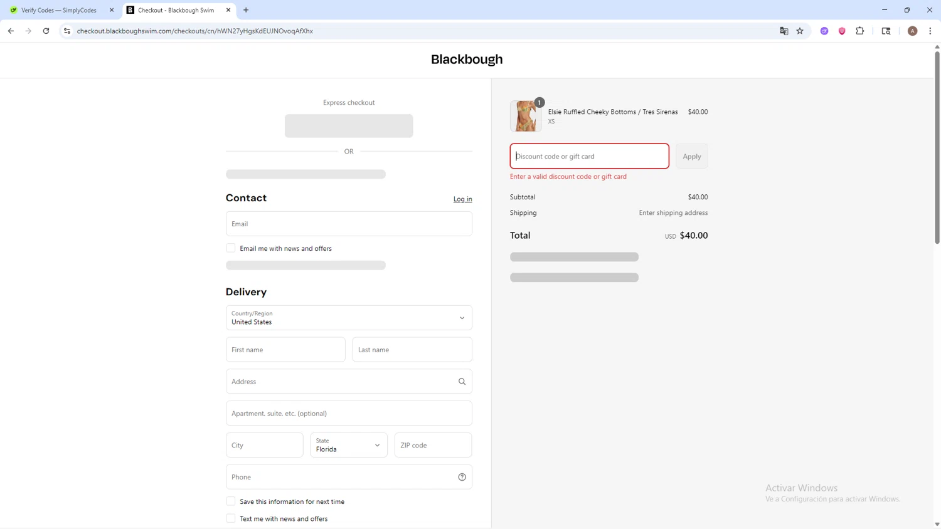Open the State dropdown showing Florida

pos(349,445)
